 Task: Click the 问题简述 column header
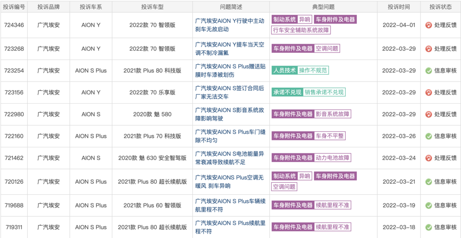pyautogui.click(x=231, y=7)
